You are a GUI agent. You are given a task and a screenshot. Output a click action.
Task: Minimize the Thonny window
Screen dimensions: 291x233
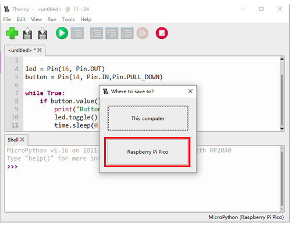[243, 9]
